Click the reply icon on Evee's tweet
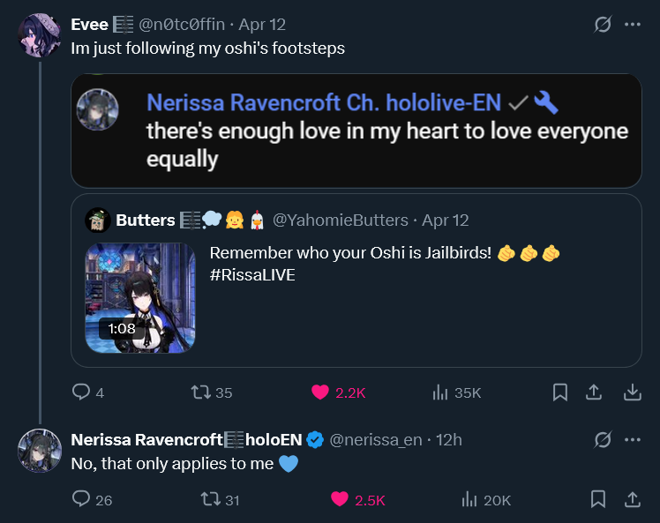This screenshot has width=660, height=523. coord(81,392)
